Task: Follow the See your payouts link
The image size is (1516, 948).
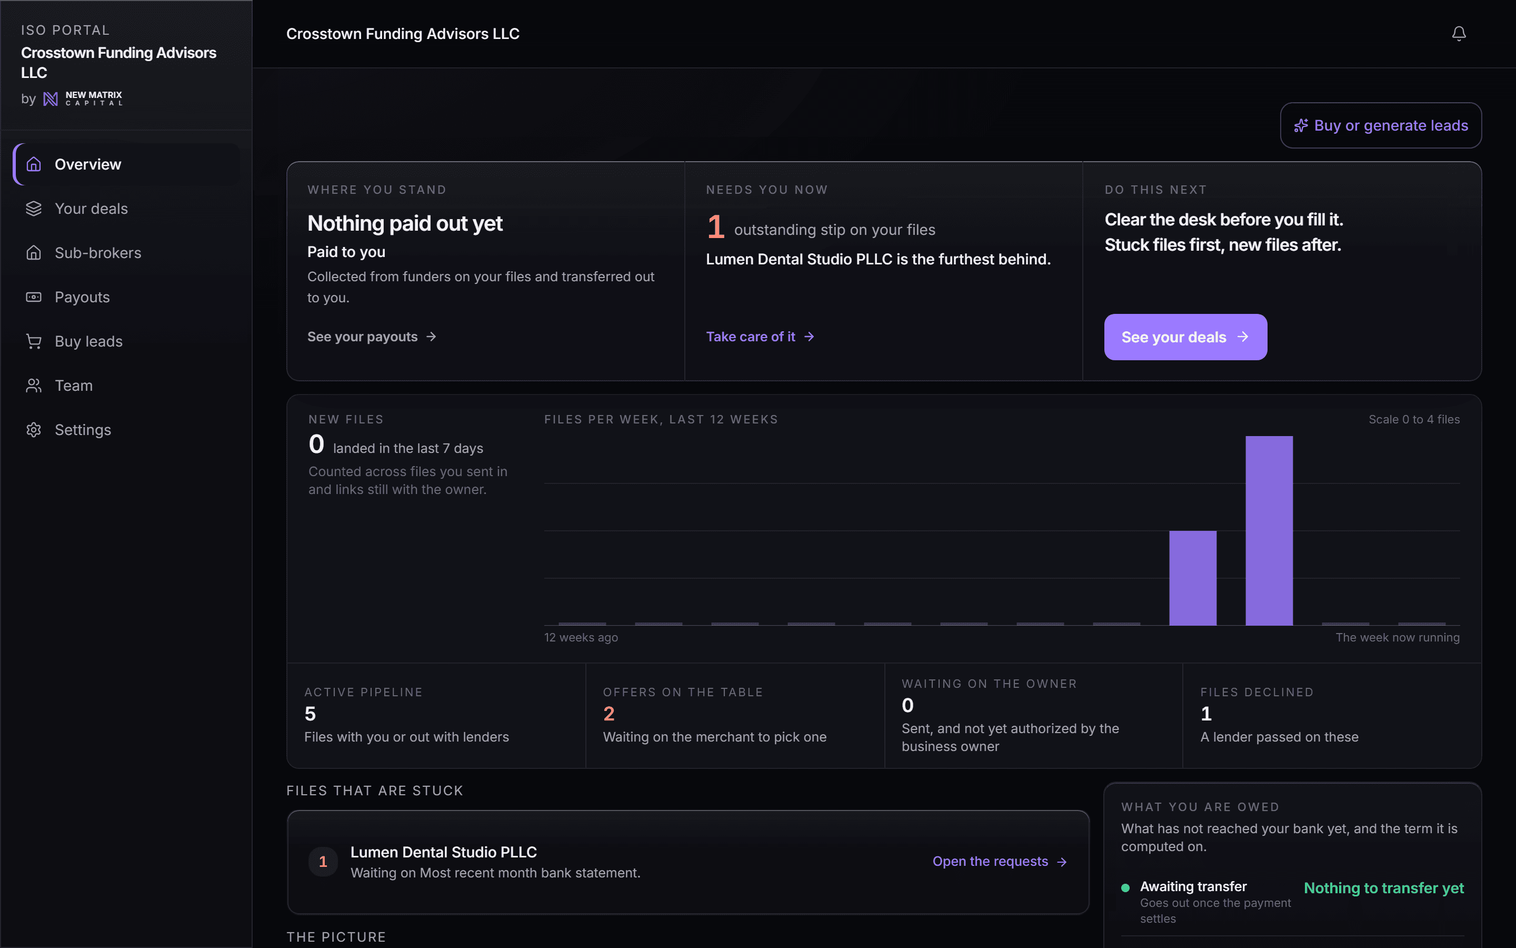Action: (372, 337)
